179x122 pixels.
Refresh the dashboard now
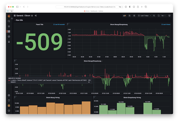pos(159,16)
